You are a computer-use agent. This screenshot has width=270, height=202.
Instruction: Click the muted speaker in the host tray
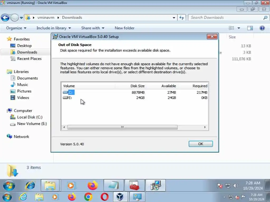[x=237, y=197]
